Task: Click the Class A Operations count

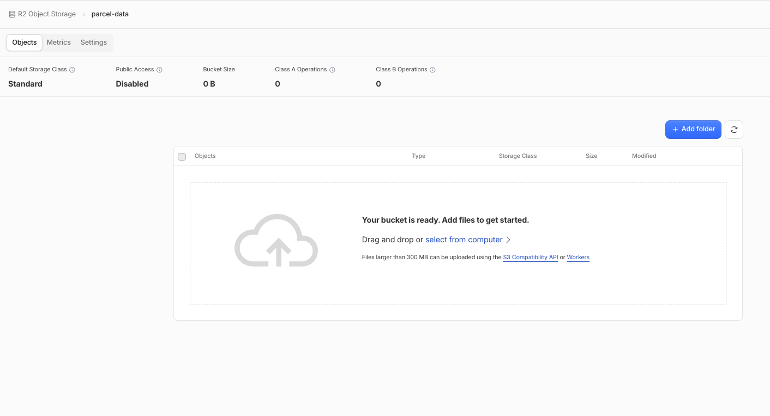Action: (278, 84)
